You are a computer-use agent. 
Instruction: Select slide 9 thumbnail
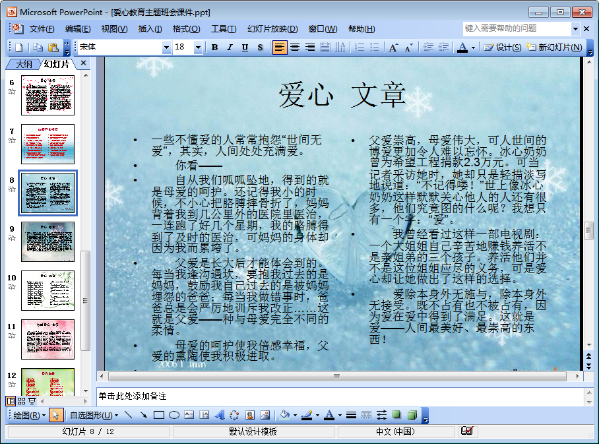(47, 242)
